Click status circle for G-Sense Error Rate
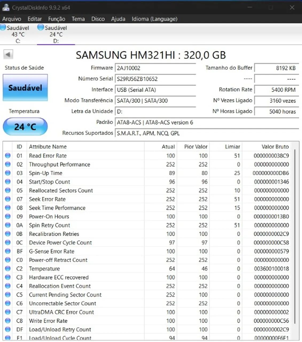Viewport: 302px width, 342px height. [8, 251]
